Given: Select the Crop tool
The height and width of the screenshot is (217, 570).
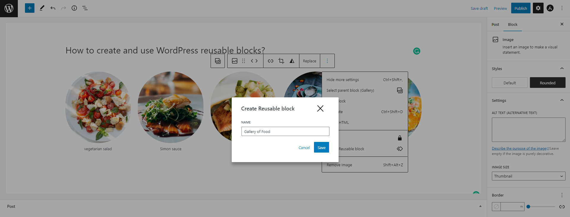Looking at the screenshot, I should coord(281,61).
